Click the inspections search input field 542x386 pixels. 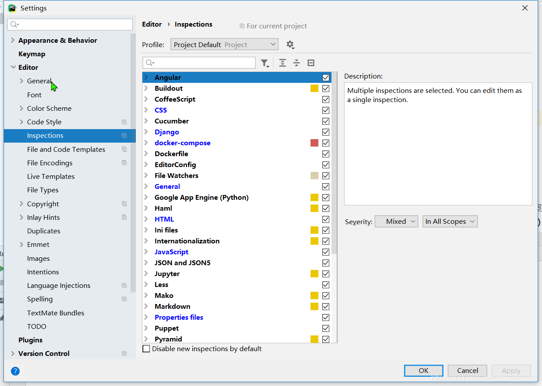coord(199,63)
